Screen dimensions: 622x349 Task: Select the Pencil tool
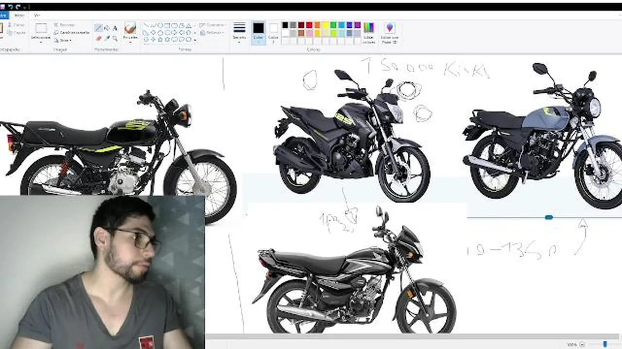(x=99, y=28)
